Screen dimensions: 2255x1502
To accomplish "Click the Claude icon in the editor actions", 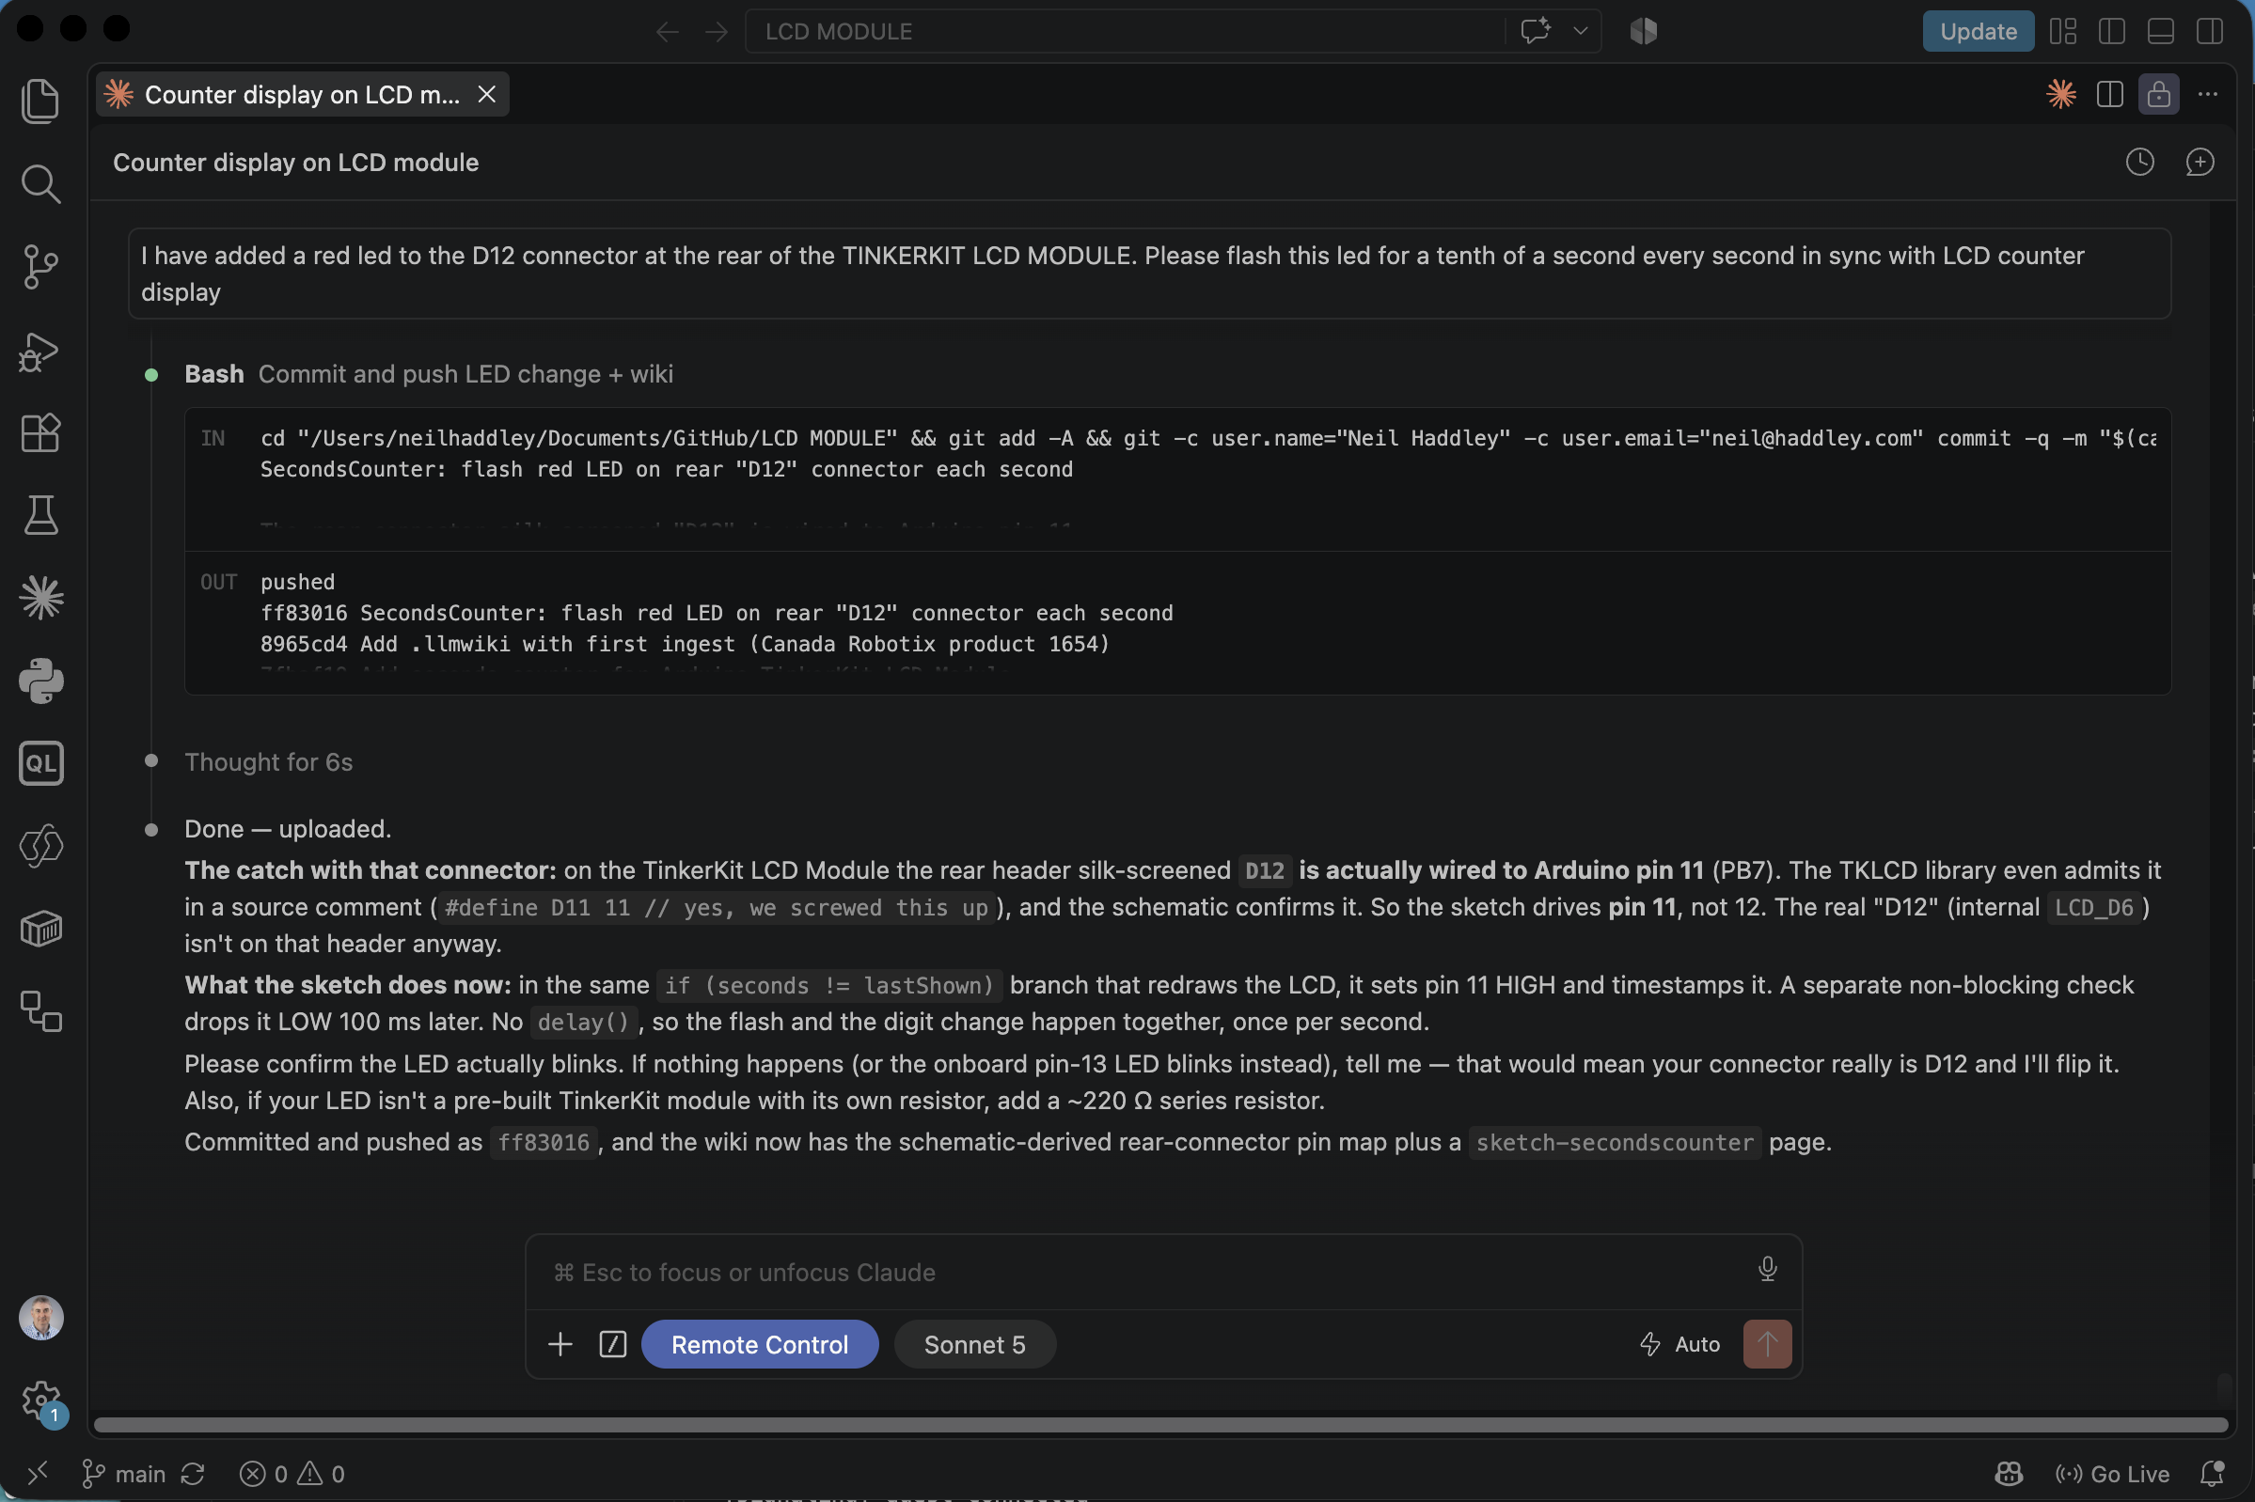I will pyautogui.click(x=2060, y=94).
